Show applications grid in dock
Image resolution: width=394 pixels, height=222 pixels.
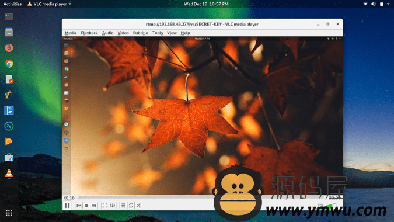click(9, 213)
